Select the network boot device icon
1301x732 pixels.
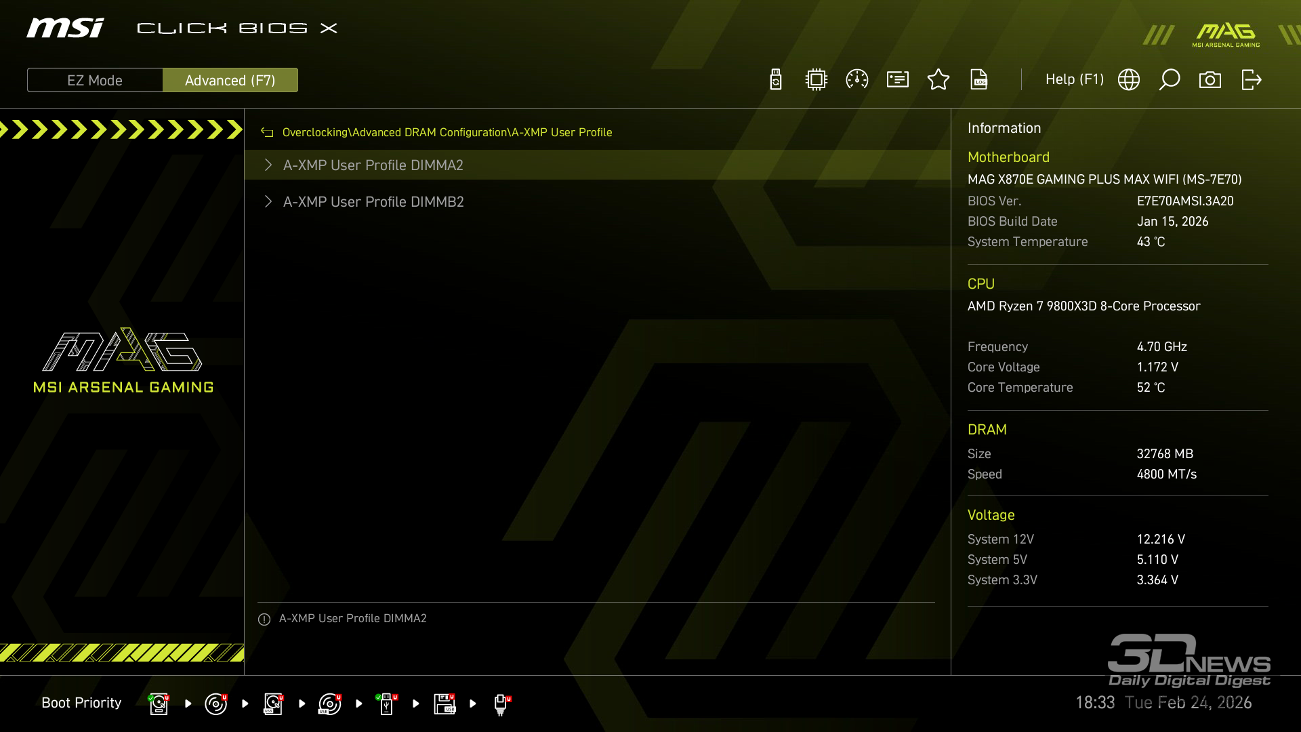click(501, 704)
